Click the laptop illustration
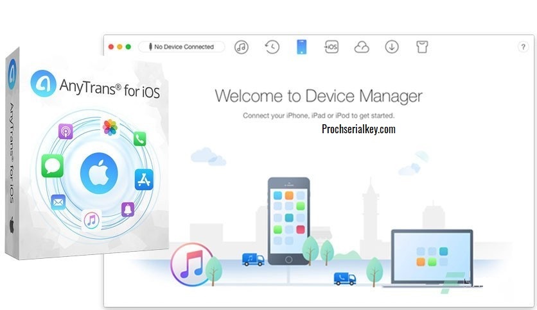This screenshot has width=537, height=310. pos(432,258)
